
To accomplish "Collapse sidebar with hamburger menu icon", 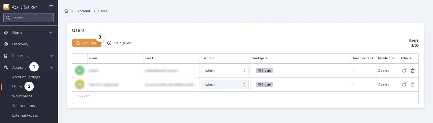I will pos(51,7).
